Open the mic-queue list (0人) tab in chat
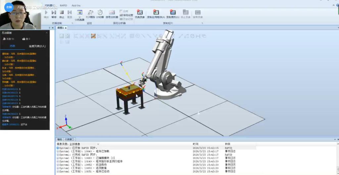The height and width of the screenshot is (175, 339). (x=37, y=46)
